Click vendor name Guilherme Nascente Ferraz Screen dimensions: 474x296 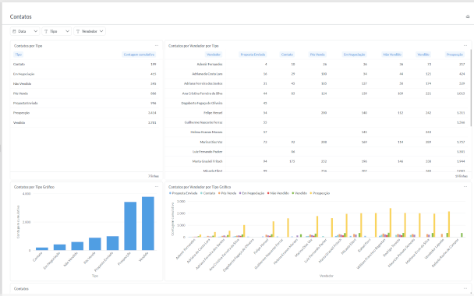[203, 122]
